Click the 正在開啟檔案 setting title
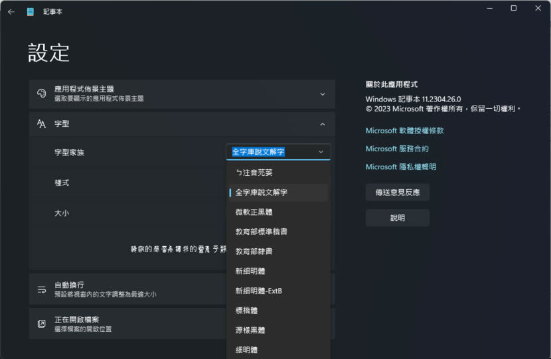 [76, 319]
